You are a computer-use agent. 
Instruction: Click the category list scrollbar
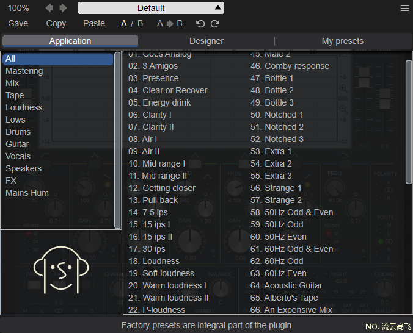tap(117, 140)
